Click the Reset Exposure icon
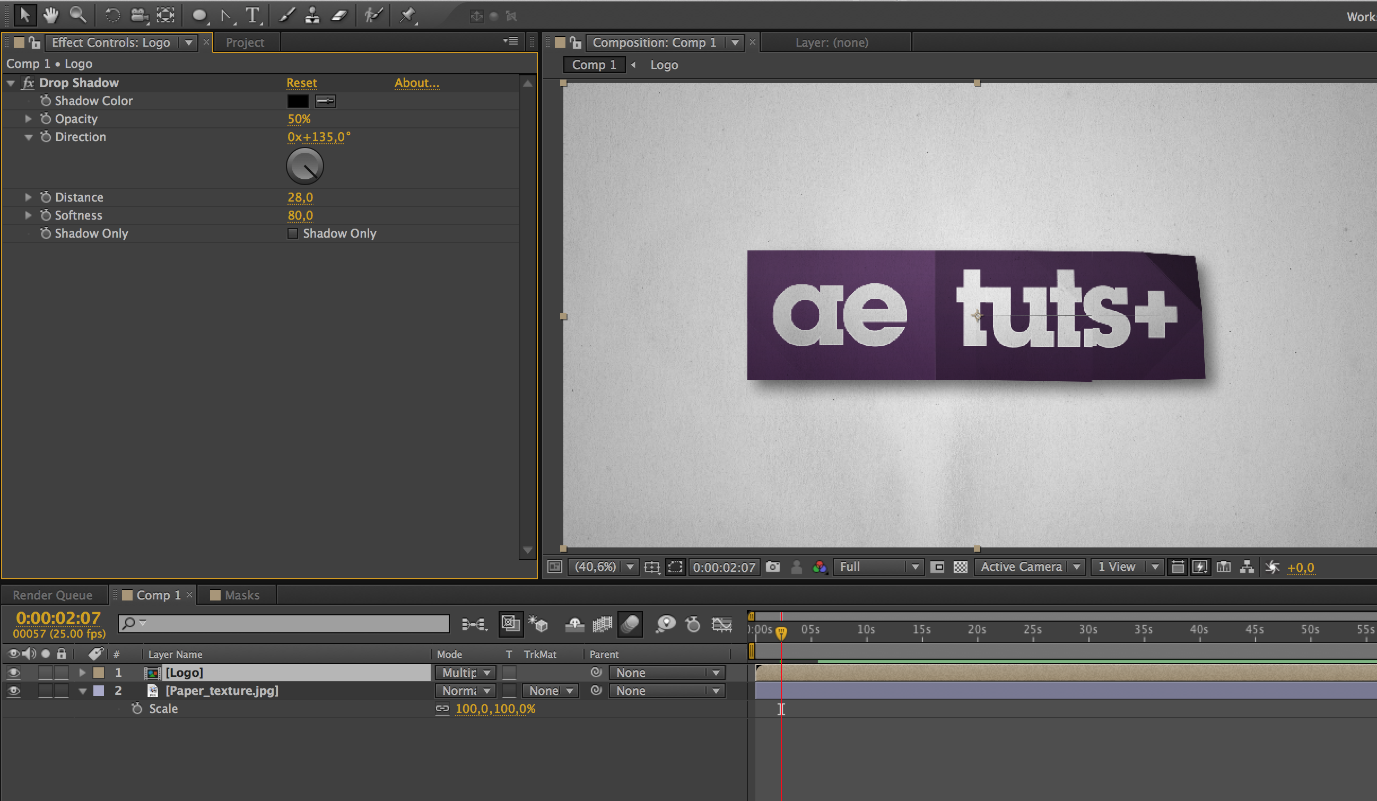Viewport: 1377px width, 801px height. click(x=1272, y=567)
